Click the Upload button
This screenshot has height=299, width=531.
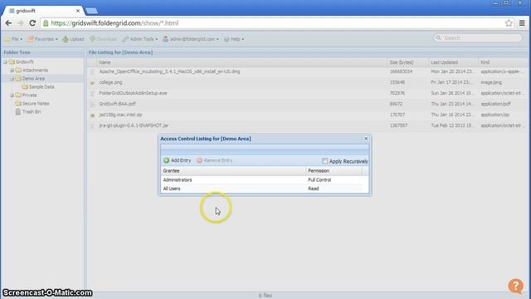tap(73, 39)
